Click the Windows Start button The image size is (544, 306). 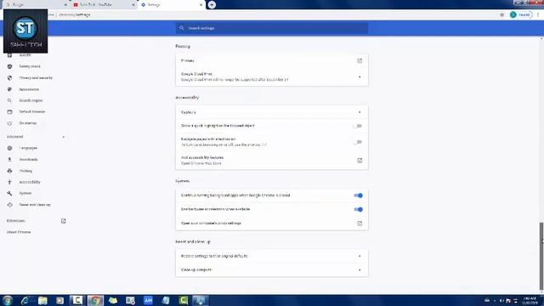pyautogui.click(x=8, y=300)
